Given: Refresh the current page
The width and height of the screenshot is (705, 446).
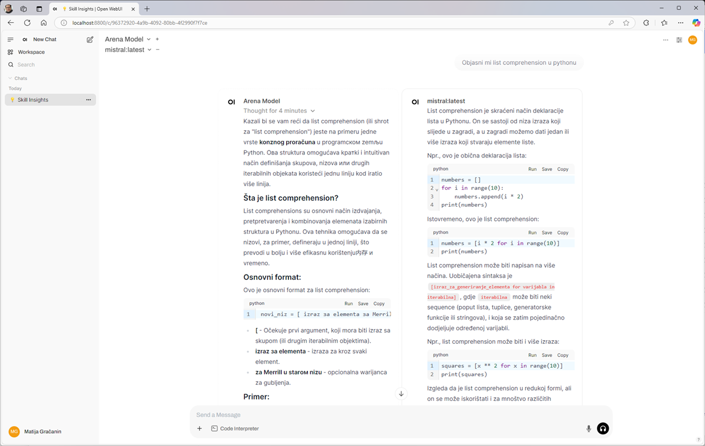Looking at the screenshot, I should click(27, 23).
